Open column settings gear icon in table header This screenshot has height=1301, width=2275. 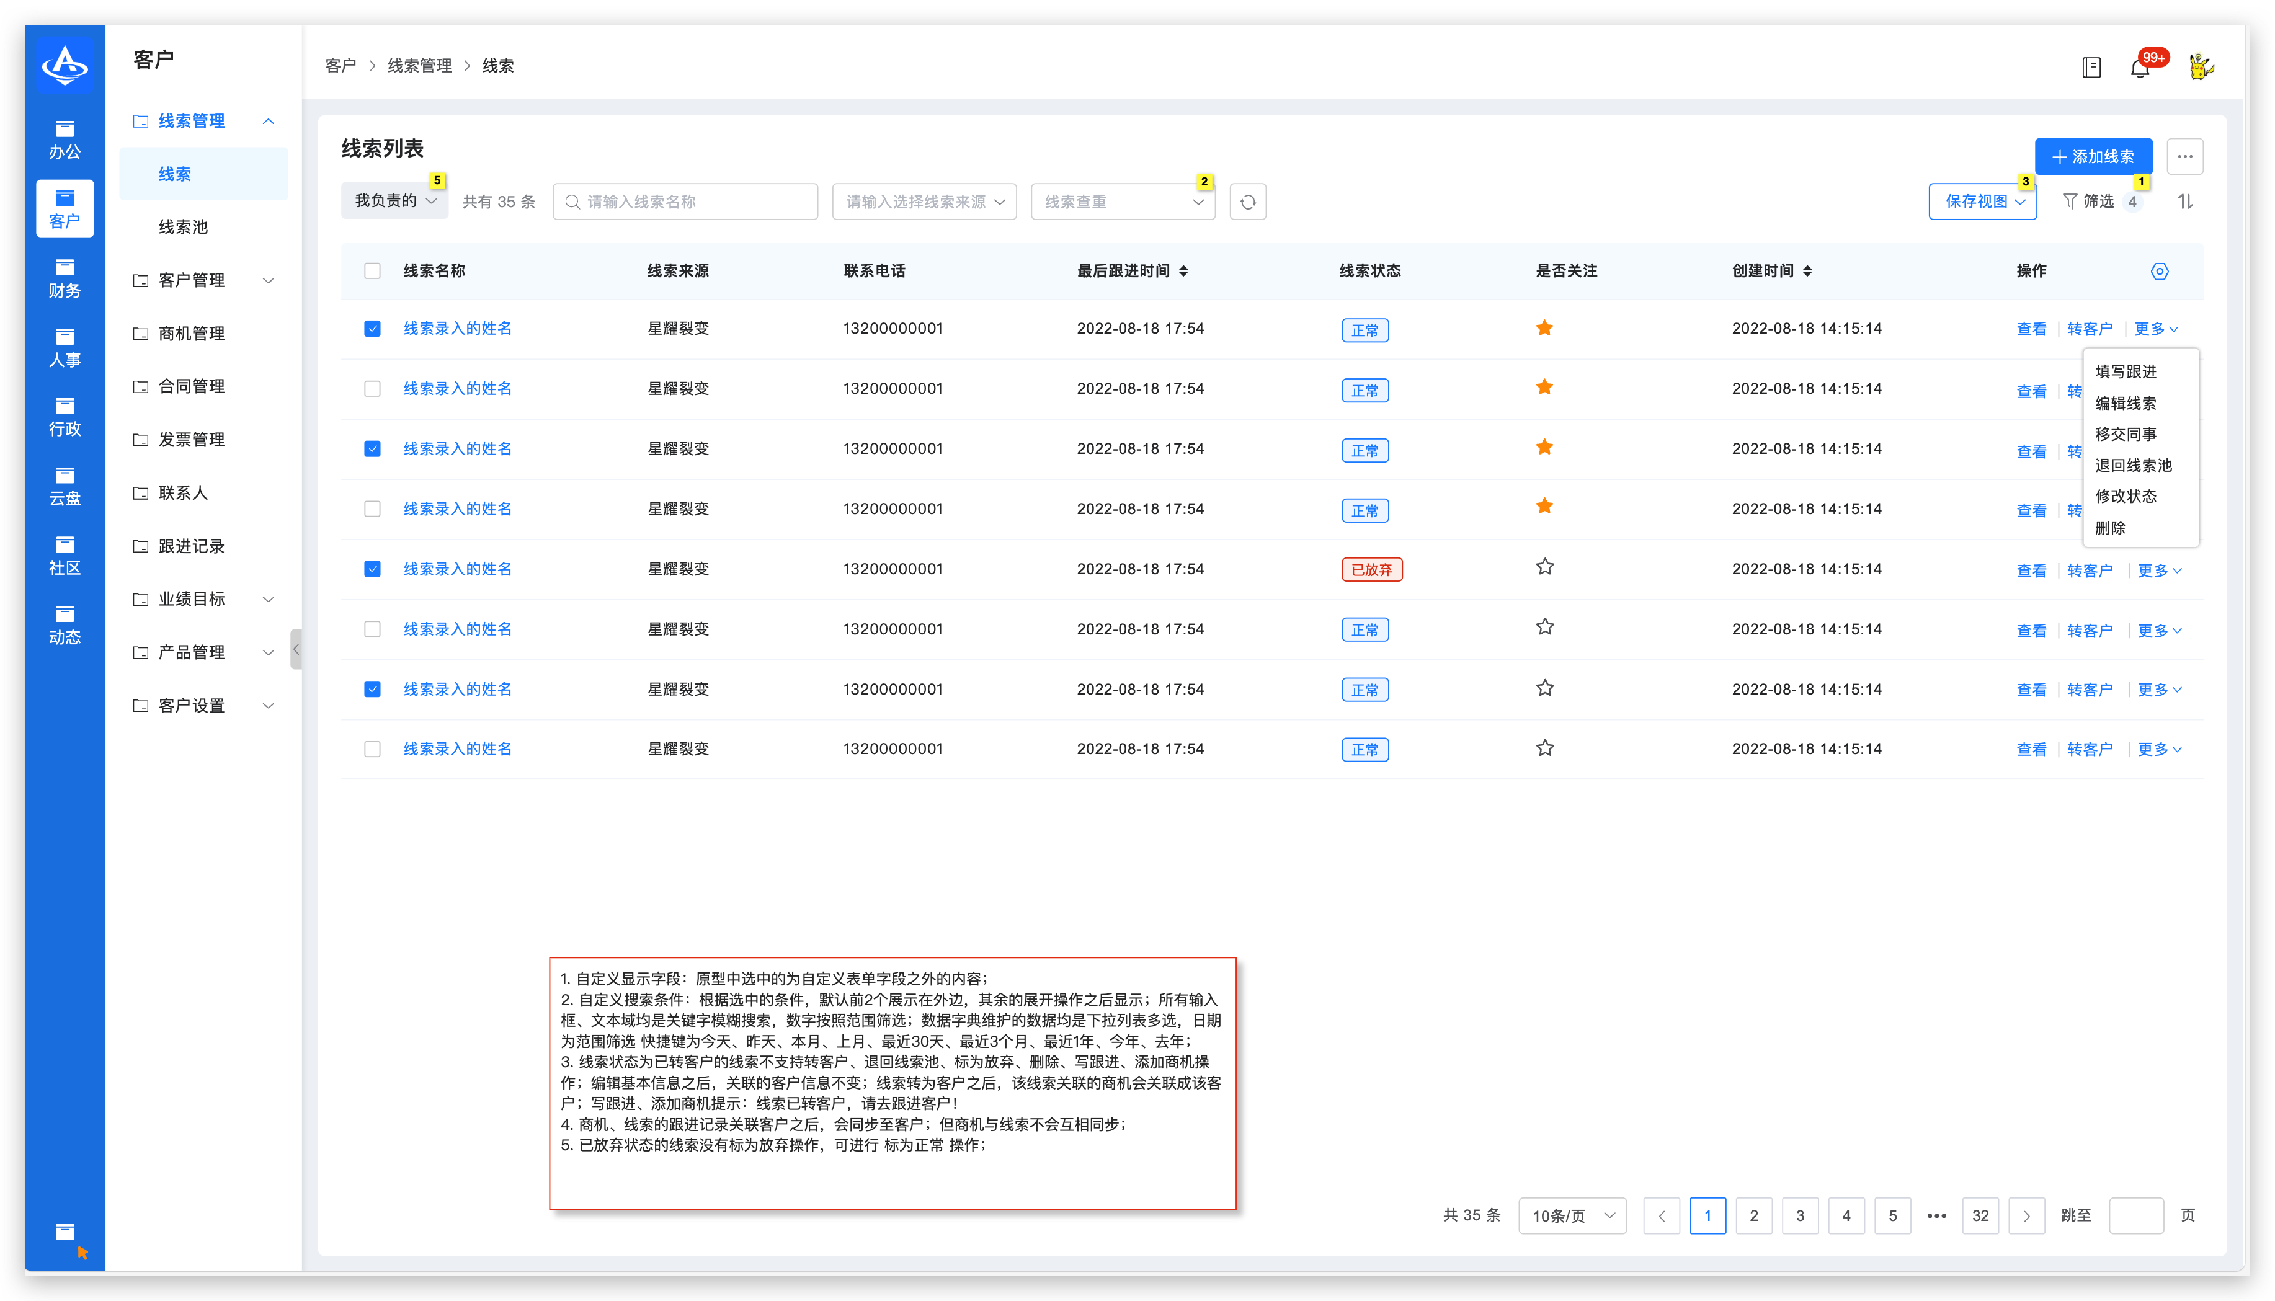[x=2160, y=272]
